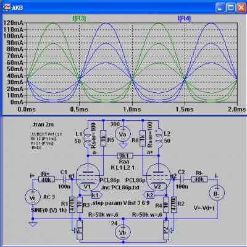Click the 2.0ms time axis label
The width and height of the screenshot is (247, 247).
pyautogui.click(x=237, y=109)
